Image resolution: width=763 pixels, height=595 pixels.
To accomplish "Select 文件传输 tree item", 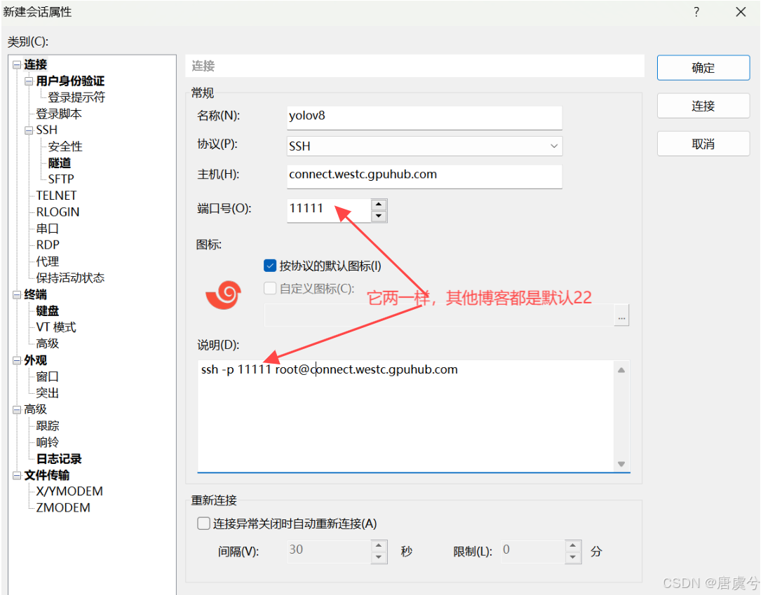I will pos(47,475).
